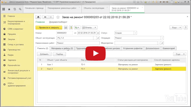The image size is (191, 107).
Task: Save the document with diskette icon
Action: click(66, 28)
